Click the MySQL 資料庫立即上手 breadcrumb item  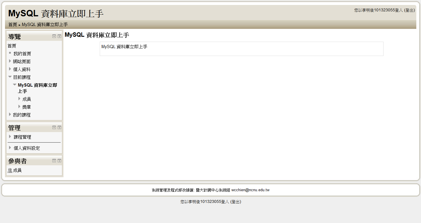(45, 24)
